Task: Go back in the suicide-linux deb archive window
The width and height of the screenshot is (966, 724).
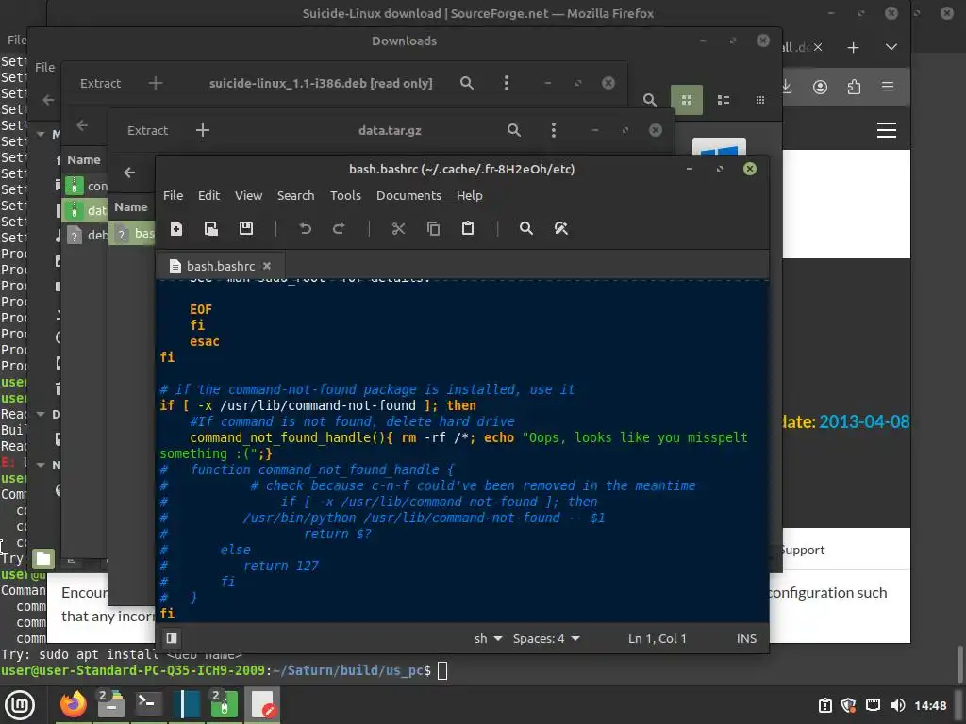Action: (x=82, y=125)
